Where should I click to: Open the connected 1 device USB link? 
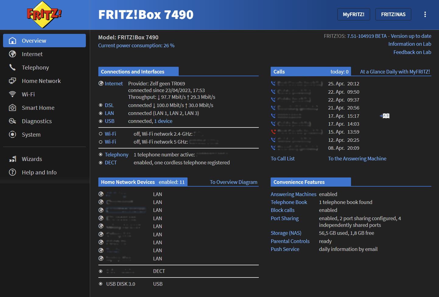click(163, 121)
